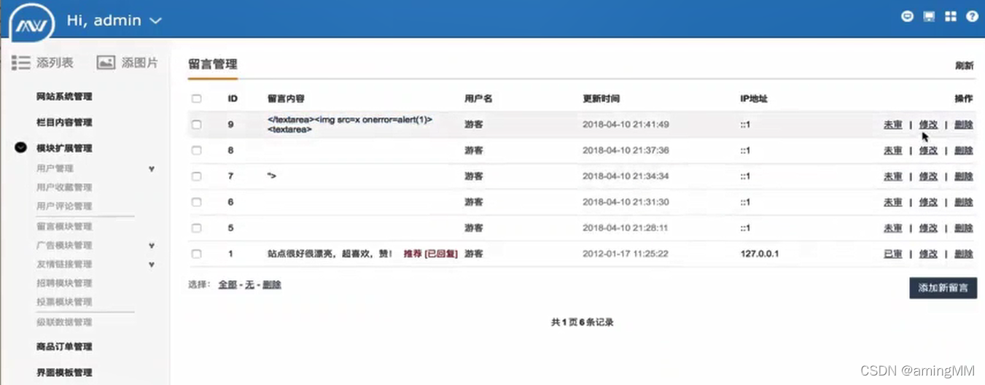This screenshot has height=385, width=985.
Task: Open the round message icon in header
Action: [x=907, y=16]
